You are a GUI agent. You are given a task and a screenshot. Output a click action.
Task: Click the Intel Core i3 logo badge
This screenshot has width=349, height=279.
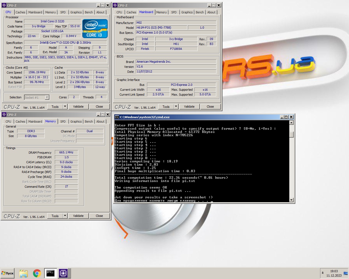[95, 29]
